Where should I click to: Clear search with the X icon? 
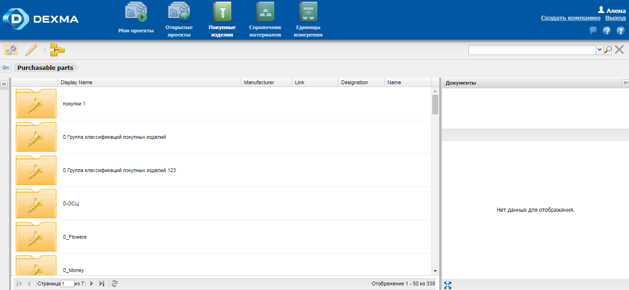619,49
